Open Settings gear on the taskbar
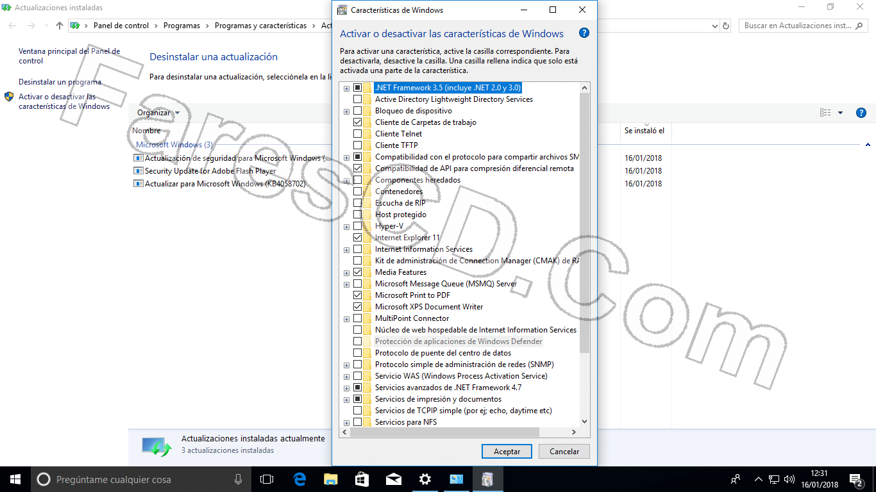This screenshot has height=492, width=876. [425, 479]
